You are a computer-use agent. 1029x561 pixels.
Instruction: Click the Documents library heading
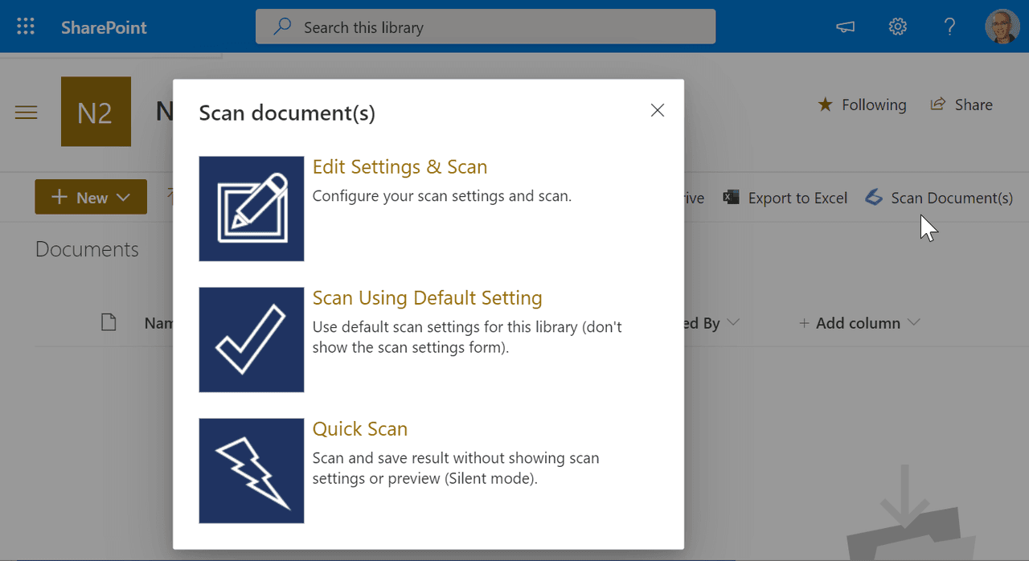(x=87, y=250)
